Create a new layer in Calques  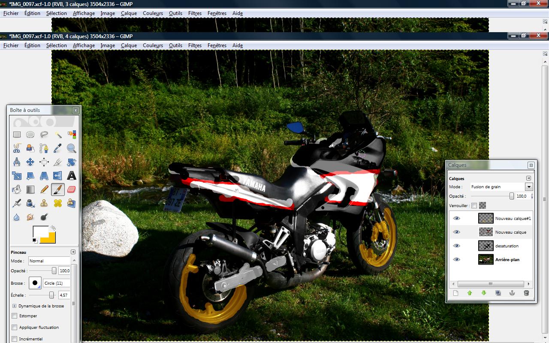[x=455, y=293]
